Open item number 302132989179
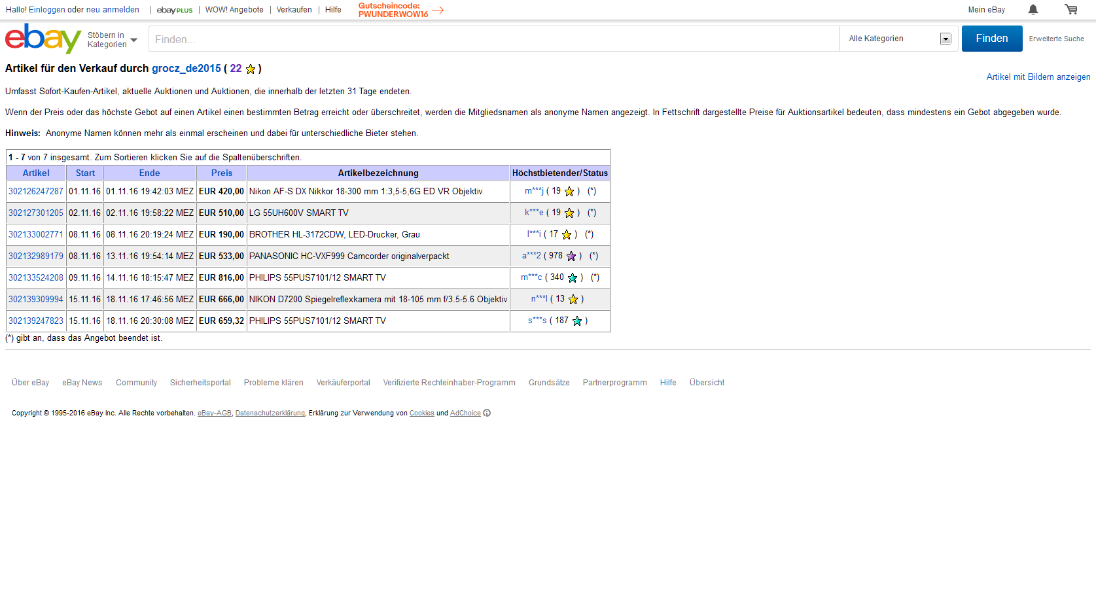 (x=36, y=256)
